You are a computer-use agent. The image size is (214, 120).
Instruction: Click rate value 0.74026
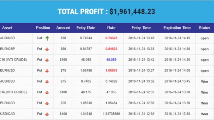111,81
